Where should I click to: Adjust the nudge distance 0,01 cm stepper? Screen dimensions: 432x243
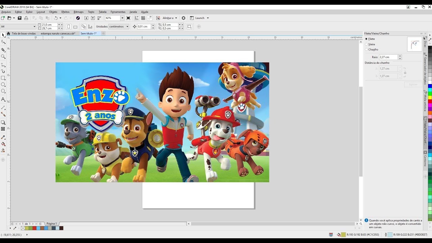153,26
